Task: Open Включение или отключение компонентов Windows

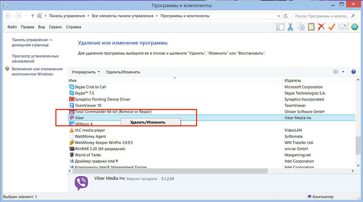Action: click(x=37, y=71)
